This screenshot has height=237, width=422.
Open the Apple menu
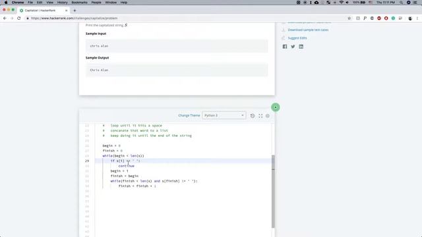[6, 3]
